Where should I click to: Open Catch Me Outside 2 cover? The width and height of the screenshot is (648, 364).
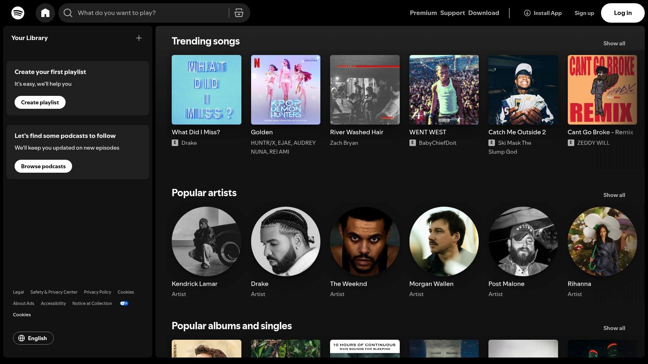coord(523,90)
